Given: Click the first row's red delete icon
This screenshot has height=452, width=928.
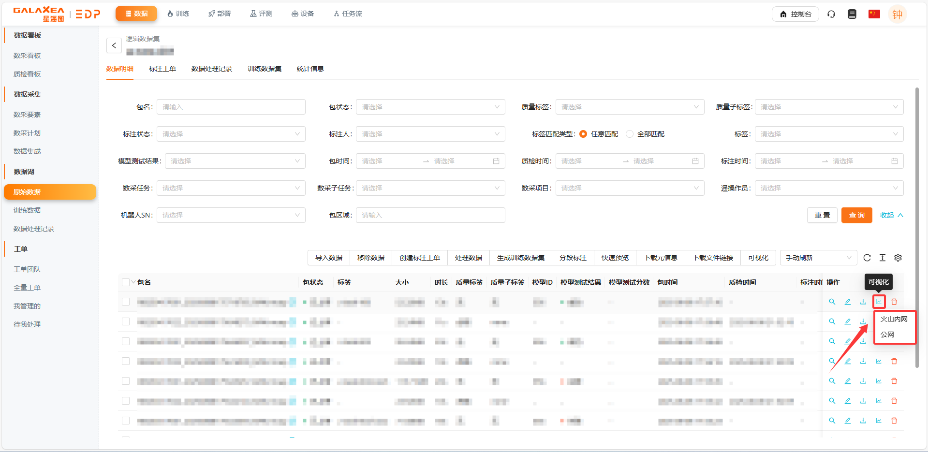Looking at the screenshot, I should (894, 302).
